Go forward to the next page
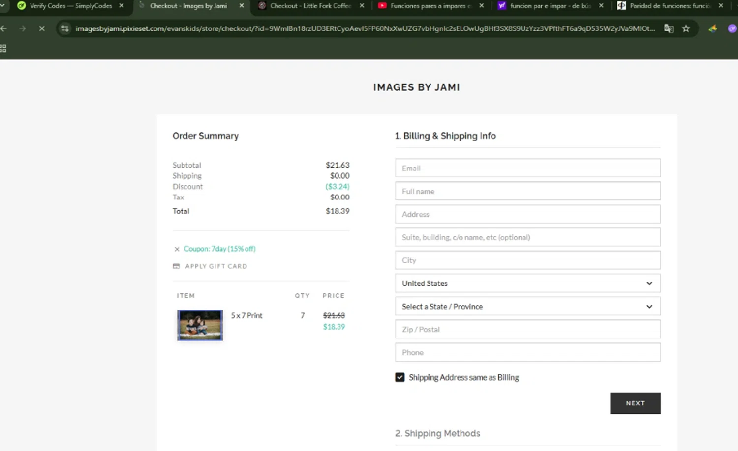 (23, 28)
